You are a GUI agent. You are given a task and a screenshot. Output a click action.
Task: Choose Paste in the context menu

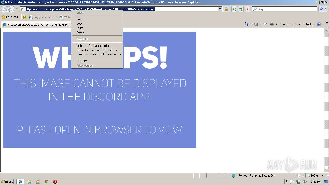click(x=97, y=28)
